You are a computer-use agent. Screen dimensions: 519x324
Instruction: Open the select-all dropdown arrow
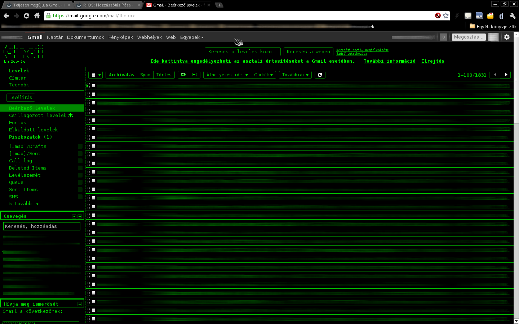click(x=100, y=75)
